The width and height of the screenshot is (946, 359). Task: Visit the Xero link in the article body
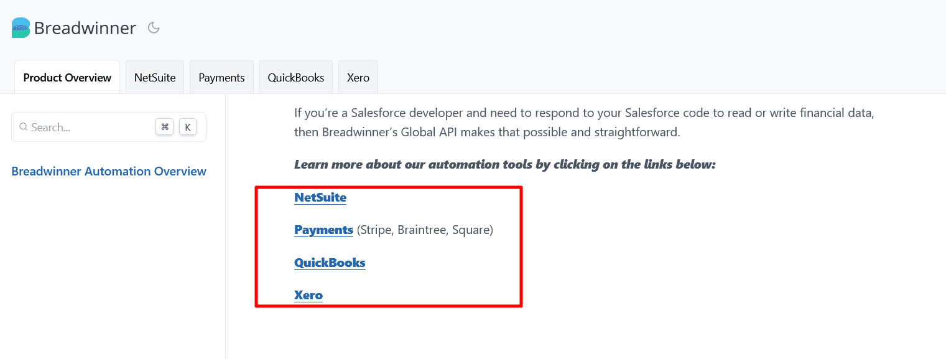point(308,294)
